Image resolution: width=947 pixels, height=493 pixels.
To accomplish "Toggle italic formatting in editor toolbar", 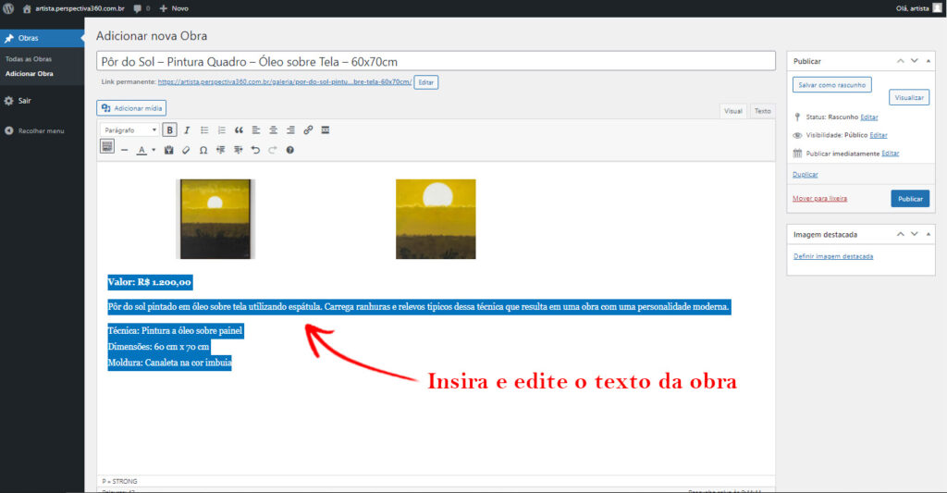I will (187, 129).
